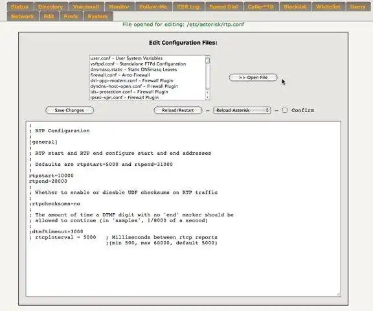The width and height of the screenshot is (373, 311).
Task: Tick the Confirm checkbox
Action: (x=285, y=110)
